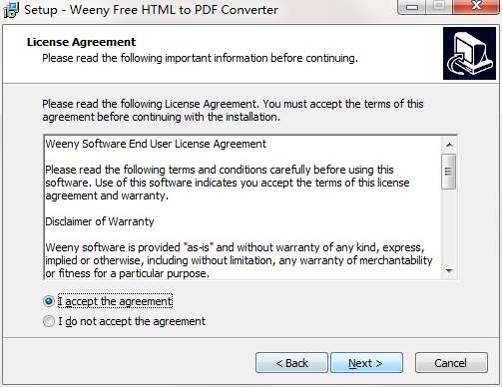Screen dimensions: 502x387
Task: Click the wizard computer image at top right
Action: (x=469, y=54)
